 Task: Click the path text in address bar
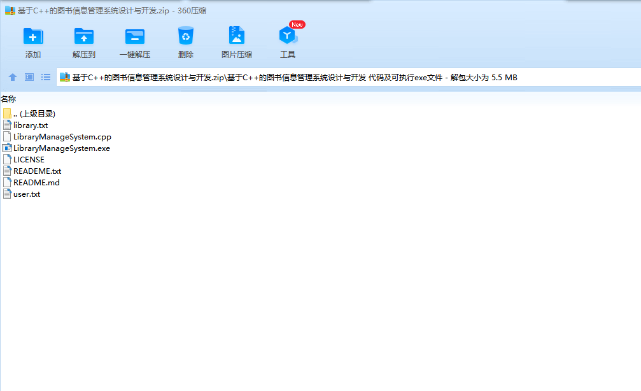(x=295, y=77)
